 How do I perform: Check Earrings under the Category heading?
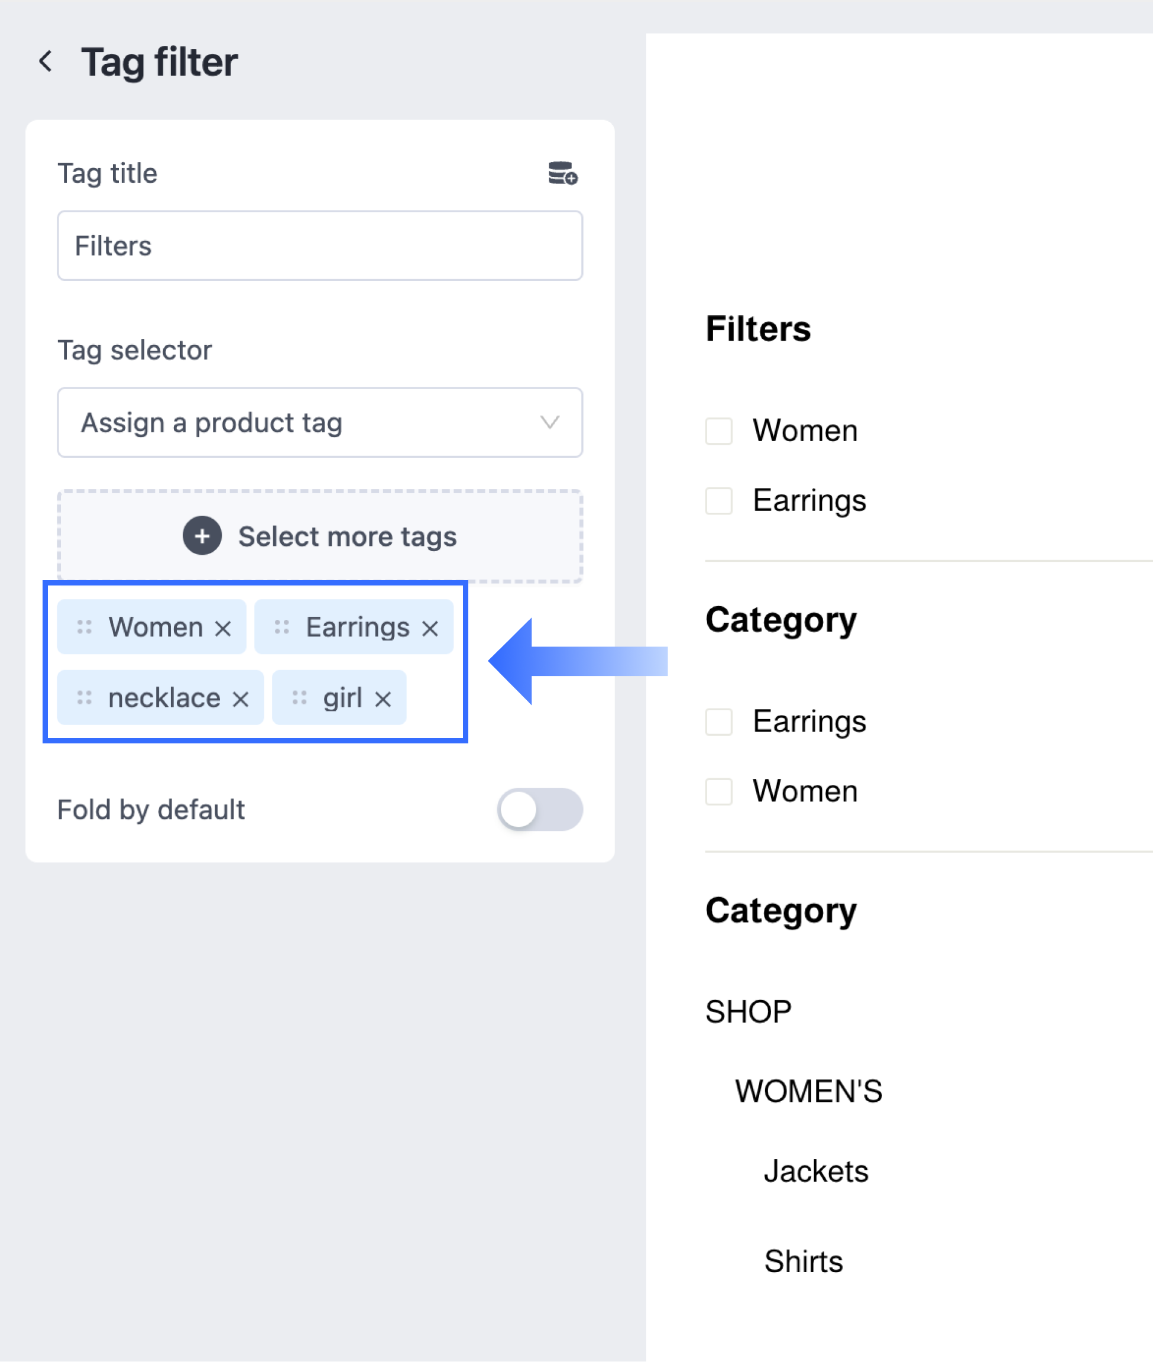point(718,722)
